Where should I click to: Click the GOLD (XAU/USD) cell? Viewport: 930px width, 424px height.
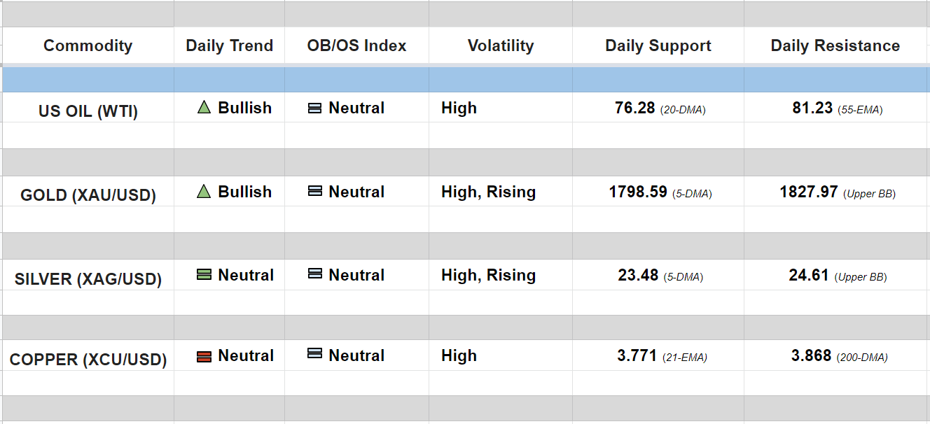click(x=88, y=195)
